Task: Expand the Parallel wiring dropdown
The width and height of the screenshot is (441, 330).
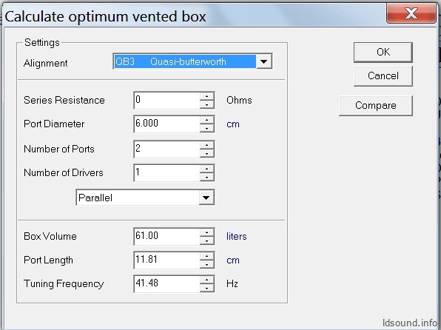Action: tap(206, 198)
